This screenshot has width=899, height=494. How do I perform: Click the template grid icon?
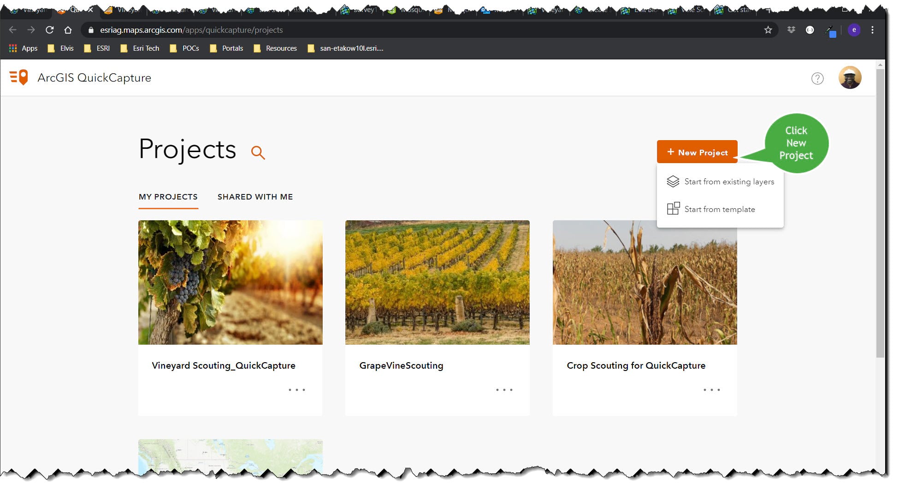coord(673,209)
